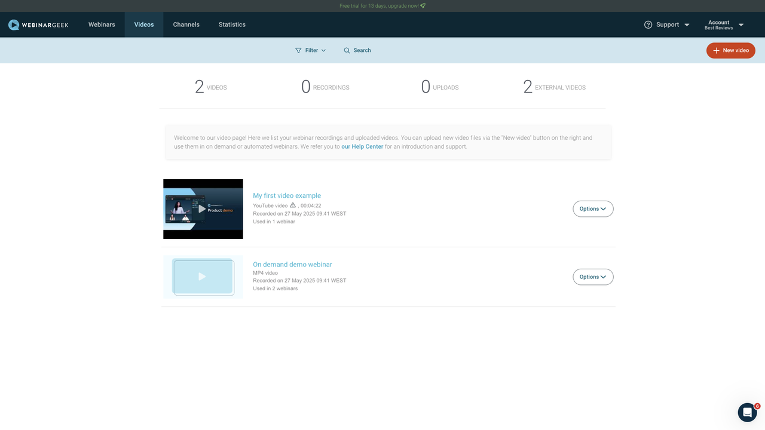The width and height of the screenshot is (765, 430).
Task: Expand the Account Best Reviews dropdown
Action: tap(740, 25)
